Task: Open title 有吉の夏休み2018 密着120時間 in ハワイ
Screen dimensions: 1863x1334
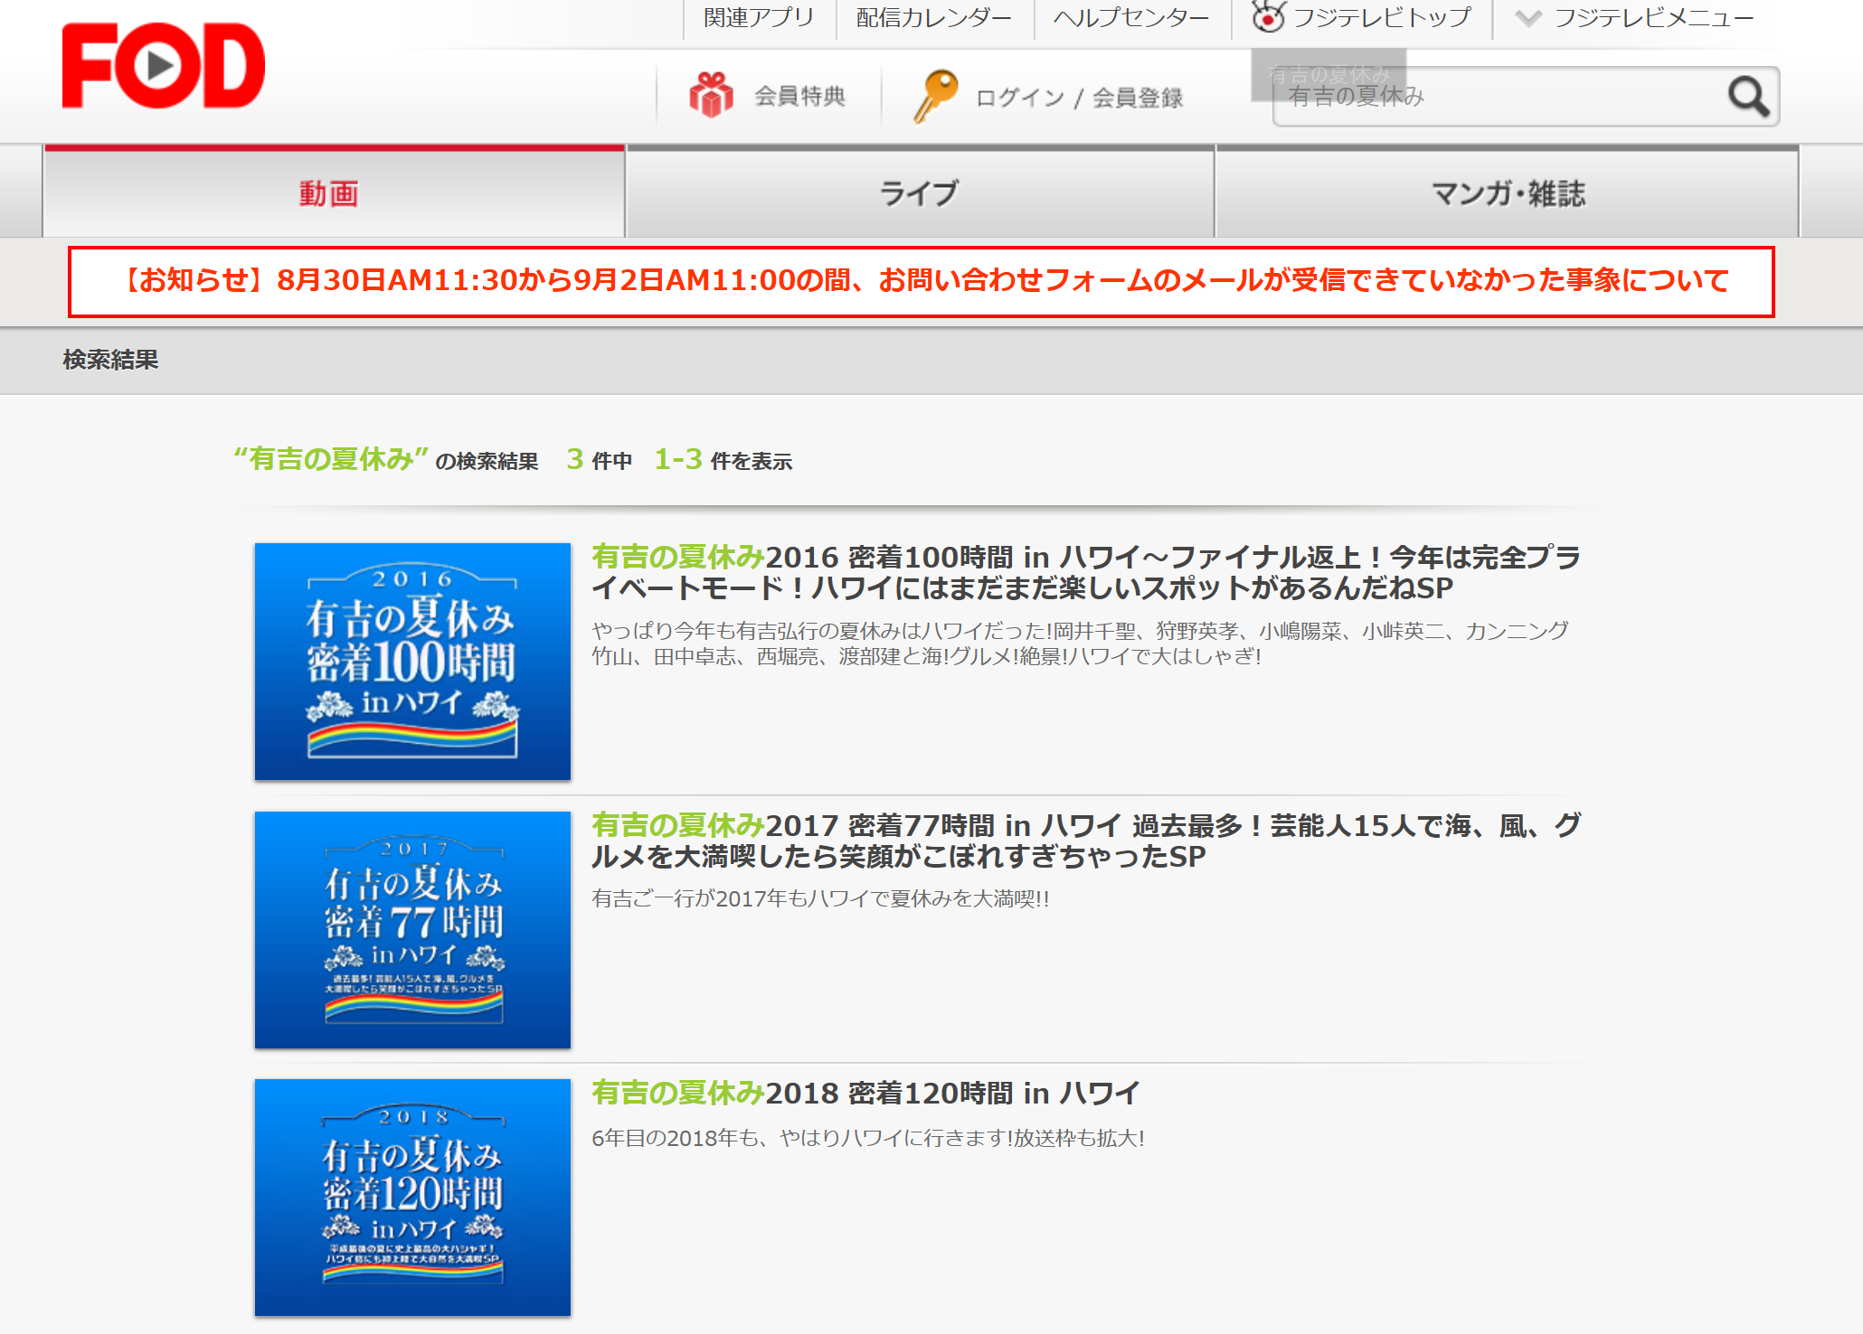Action: click(x=865, y=1093)
